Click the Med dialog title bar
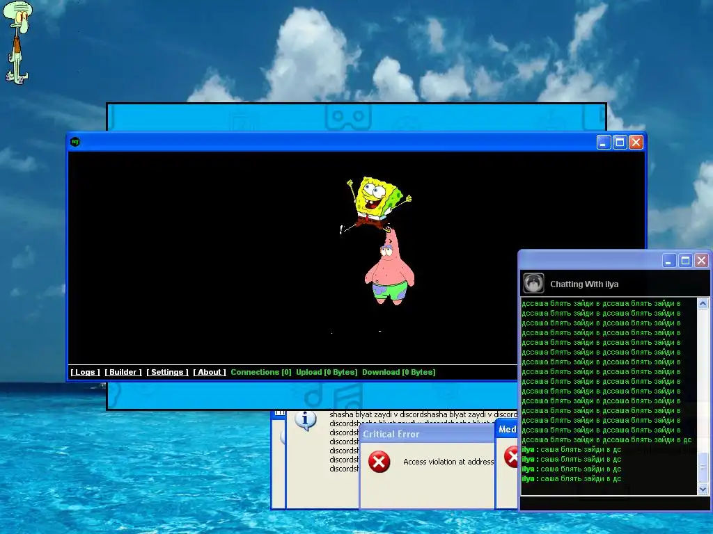The image size is (713, 534). point(507,430)
